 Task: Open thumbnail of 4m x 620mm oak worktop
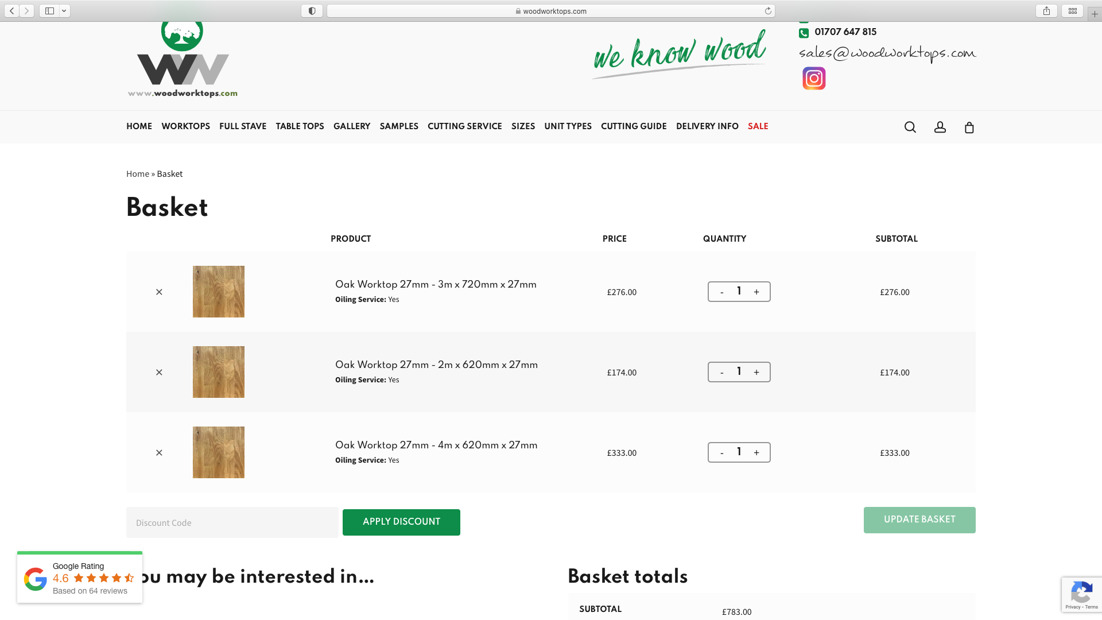219,452
